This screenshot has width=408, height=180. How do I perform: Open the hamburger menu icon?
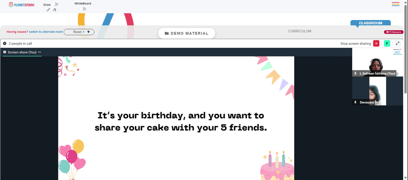[395, 4]
